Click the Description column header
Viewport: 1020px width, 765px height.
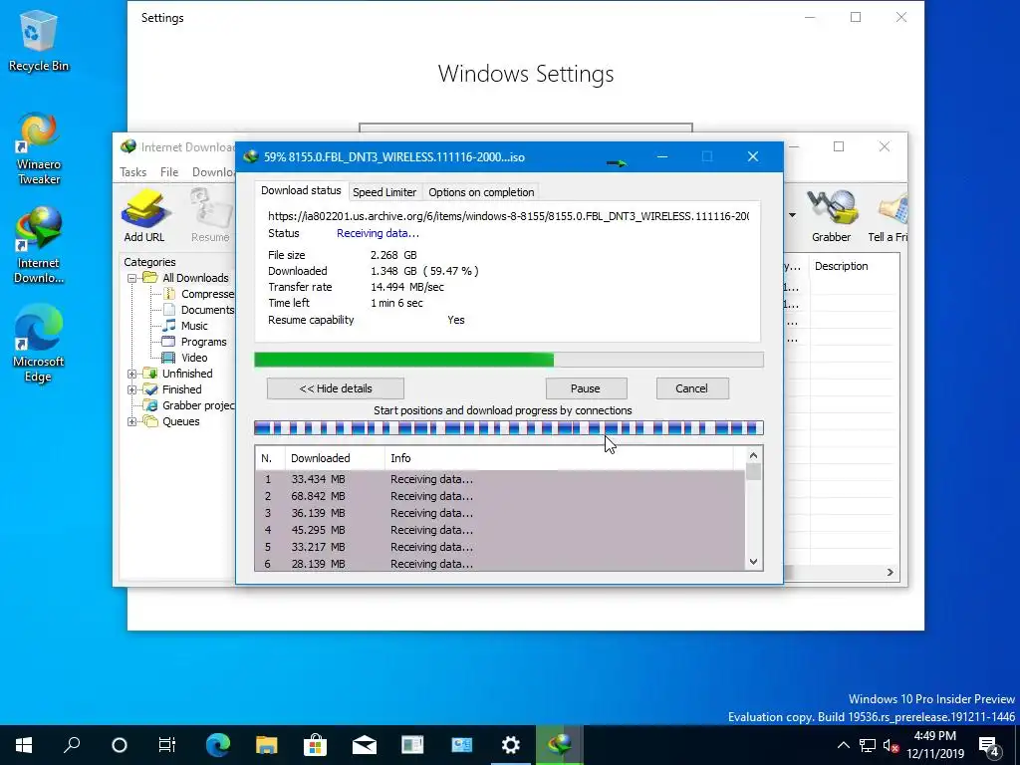point(854,266)
